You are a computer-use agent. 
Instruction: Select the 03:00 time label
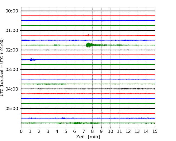point(12,69)
